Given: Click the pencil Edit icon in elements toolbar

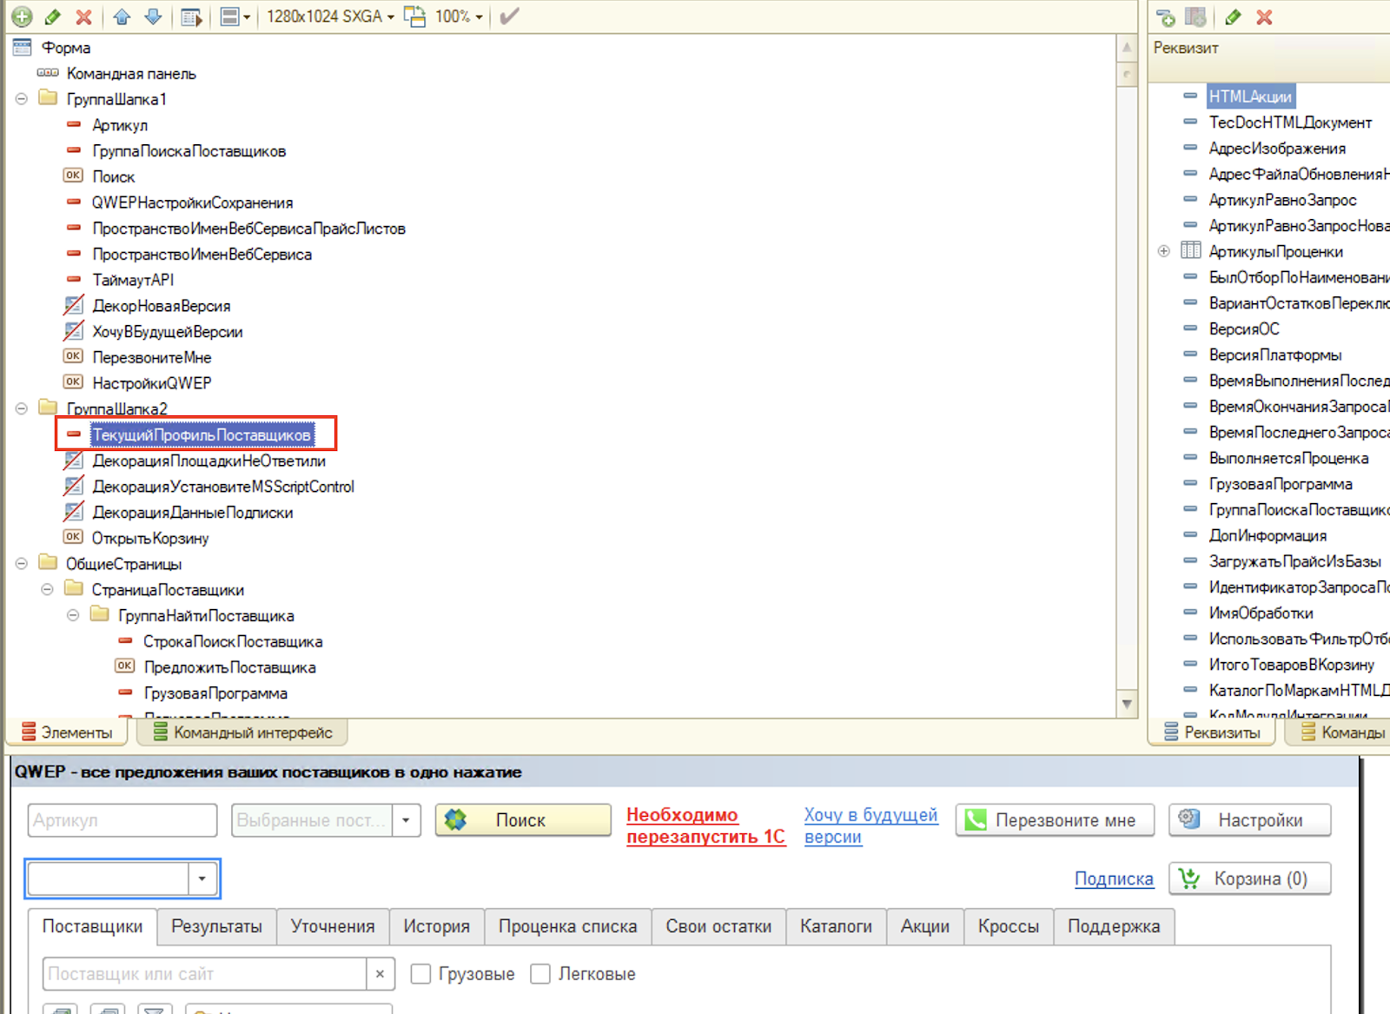Looking at the screenshot, I should pos(52,17).
